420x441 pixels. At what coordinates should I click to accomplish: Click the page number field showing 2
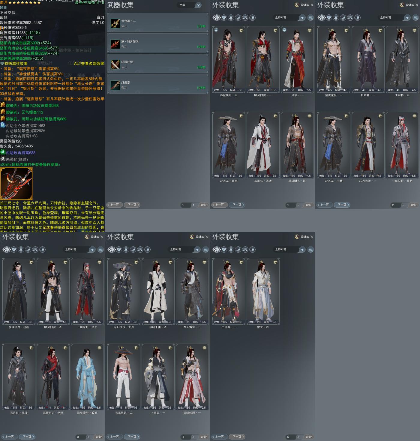pos(395,205)
